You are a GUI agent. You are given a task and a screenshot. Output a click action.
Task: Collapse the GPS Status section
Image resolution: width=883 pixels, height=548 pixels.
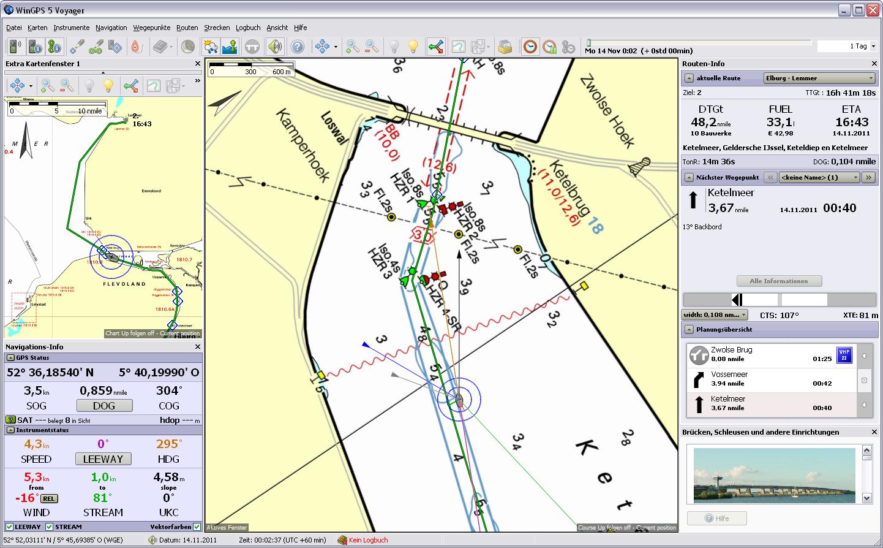[10, 358]
